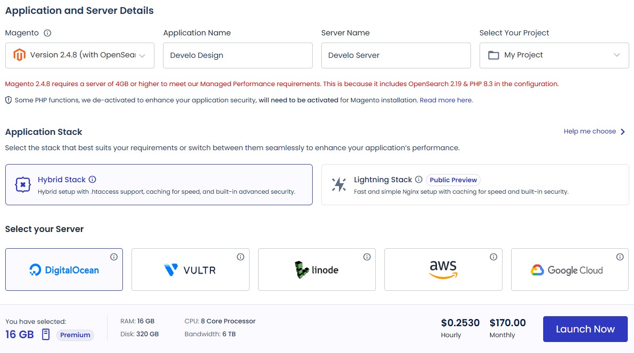Click the info icon on the DigitalOcean card
Image resolution: width=634 pixels, height=353 pixels.
click(114, 257)
